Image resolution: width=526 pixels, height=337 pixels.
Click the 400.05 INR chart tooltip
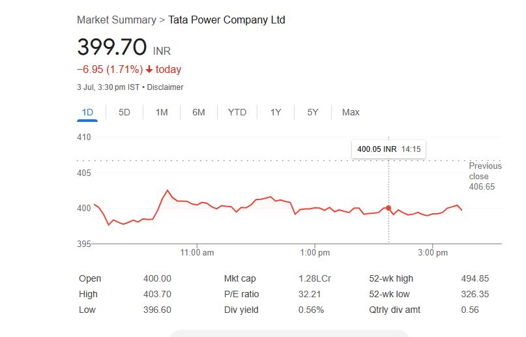tap(388, 149)
